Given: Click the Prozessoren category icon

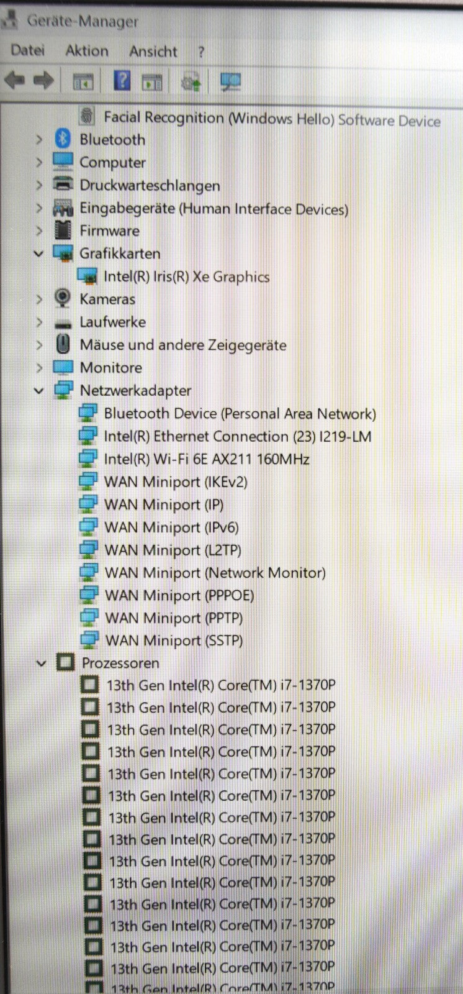Looking at the screenshot, I should [x=66, y=662].
